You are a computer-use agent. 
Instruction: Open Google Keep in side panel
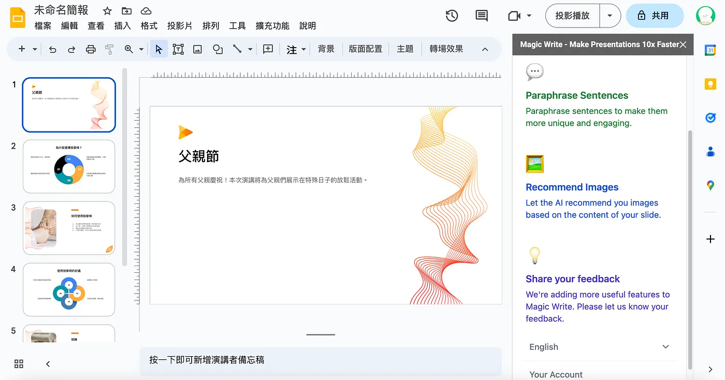pos(711,84)
